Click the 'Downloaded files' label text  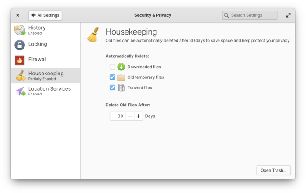(144, 67)
